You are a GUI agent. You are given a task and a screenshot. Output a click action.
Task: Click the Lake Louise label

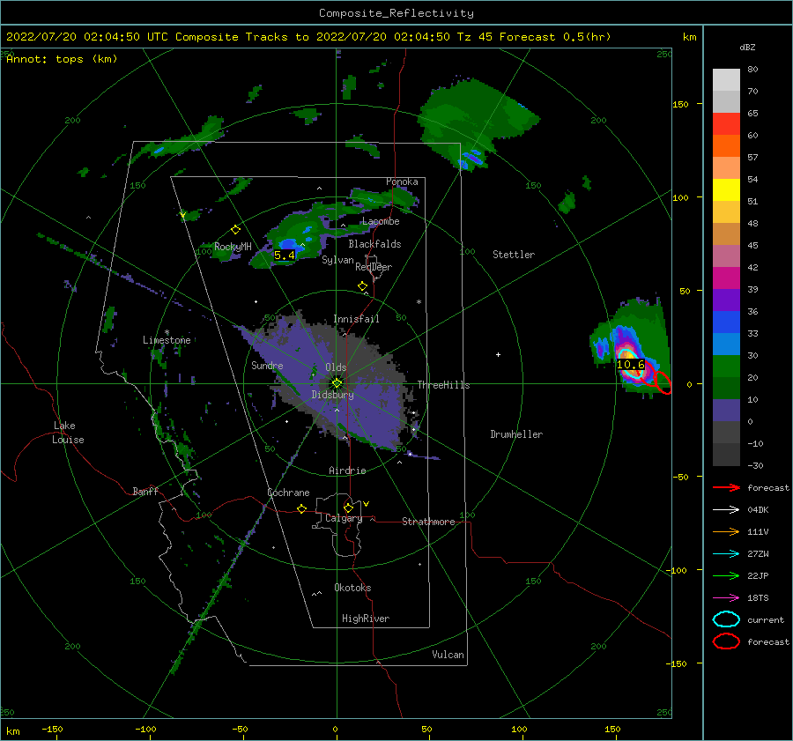tap(68, 433)
